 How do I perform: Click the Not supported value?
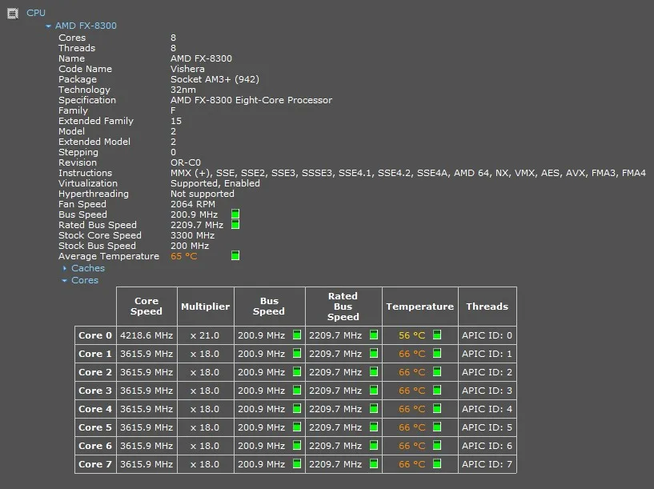pyautogui.click(x=203, y=194)
